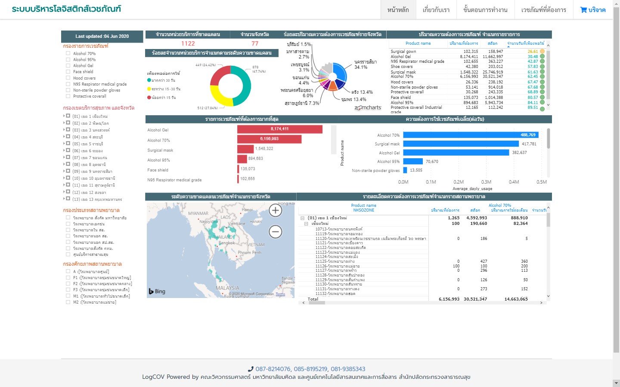Zoom in on the map with plus button
This screenshot has height=387, width=620.
[276, 210]
